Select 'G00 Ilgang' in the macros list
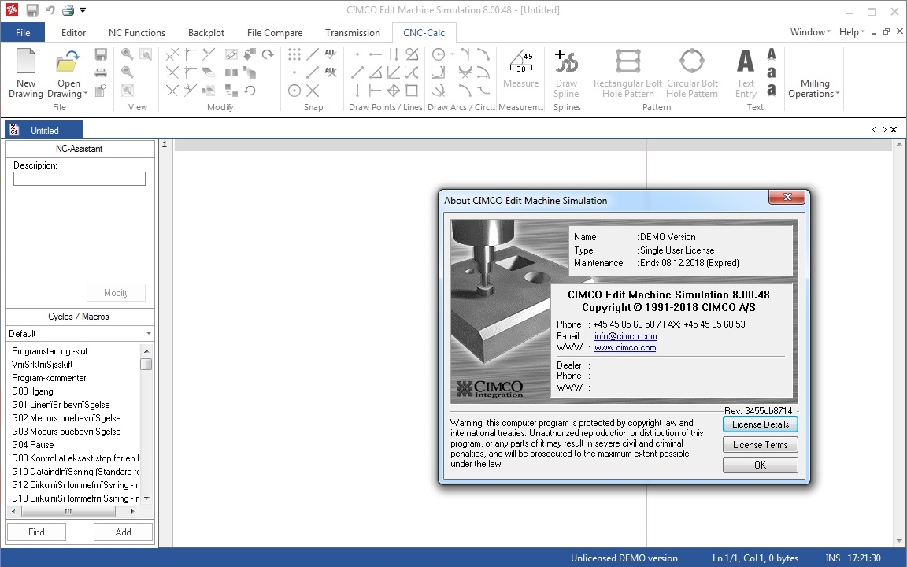Screen dimensions: 907x567 tap(32, 391)
